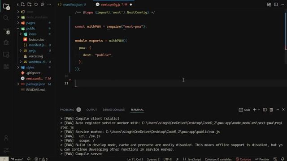Show errors and warnings count
Viewport: 287px width, 161px height.
pos(41,159)
